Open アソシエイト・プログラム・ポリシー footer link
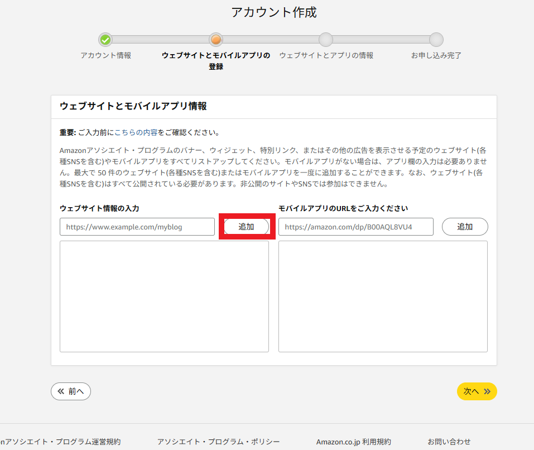The image size is (534, 450). click(x=219, y=442)
